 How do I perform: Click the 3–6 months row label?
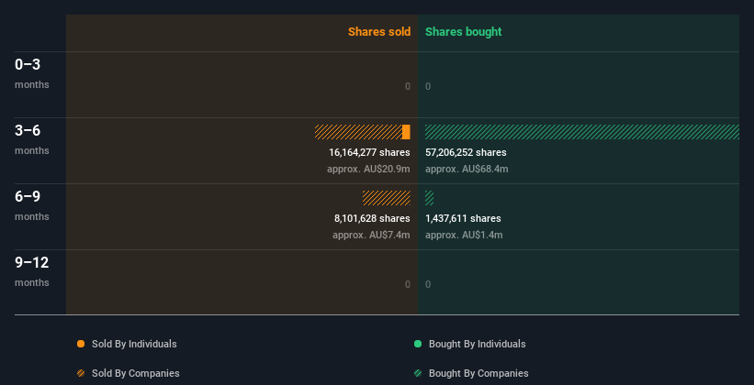coord(32,139)
